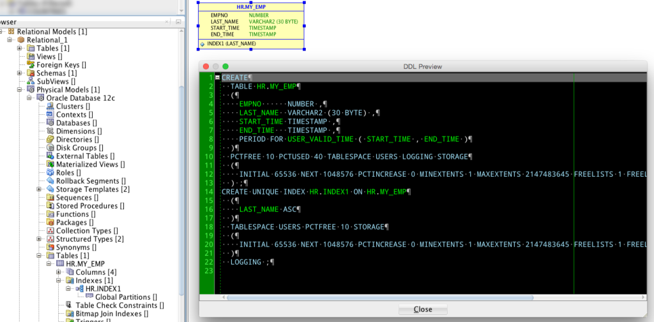Expand the top-level Tables [1] node

[19, 48]
